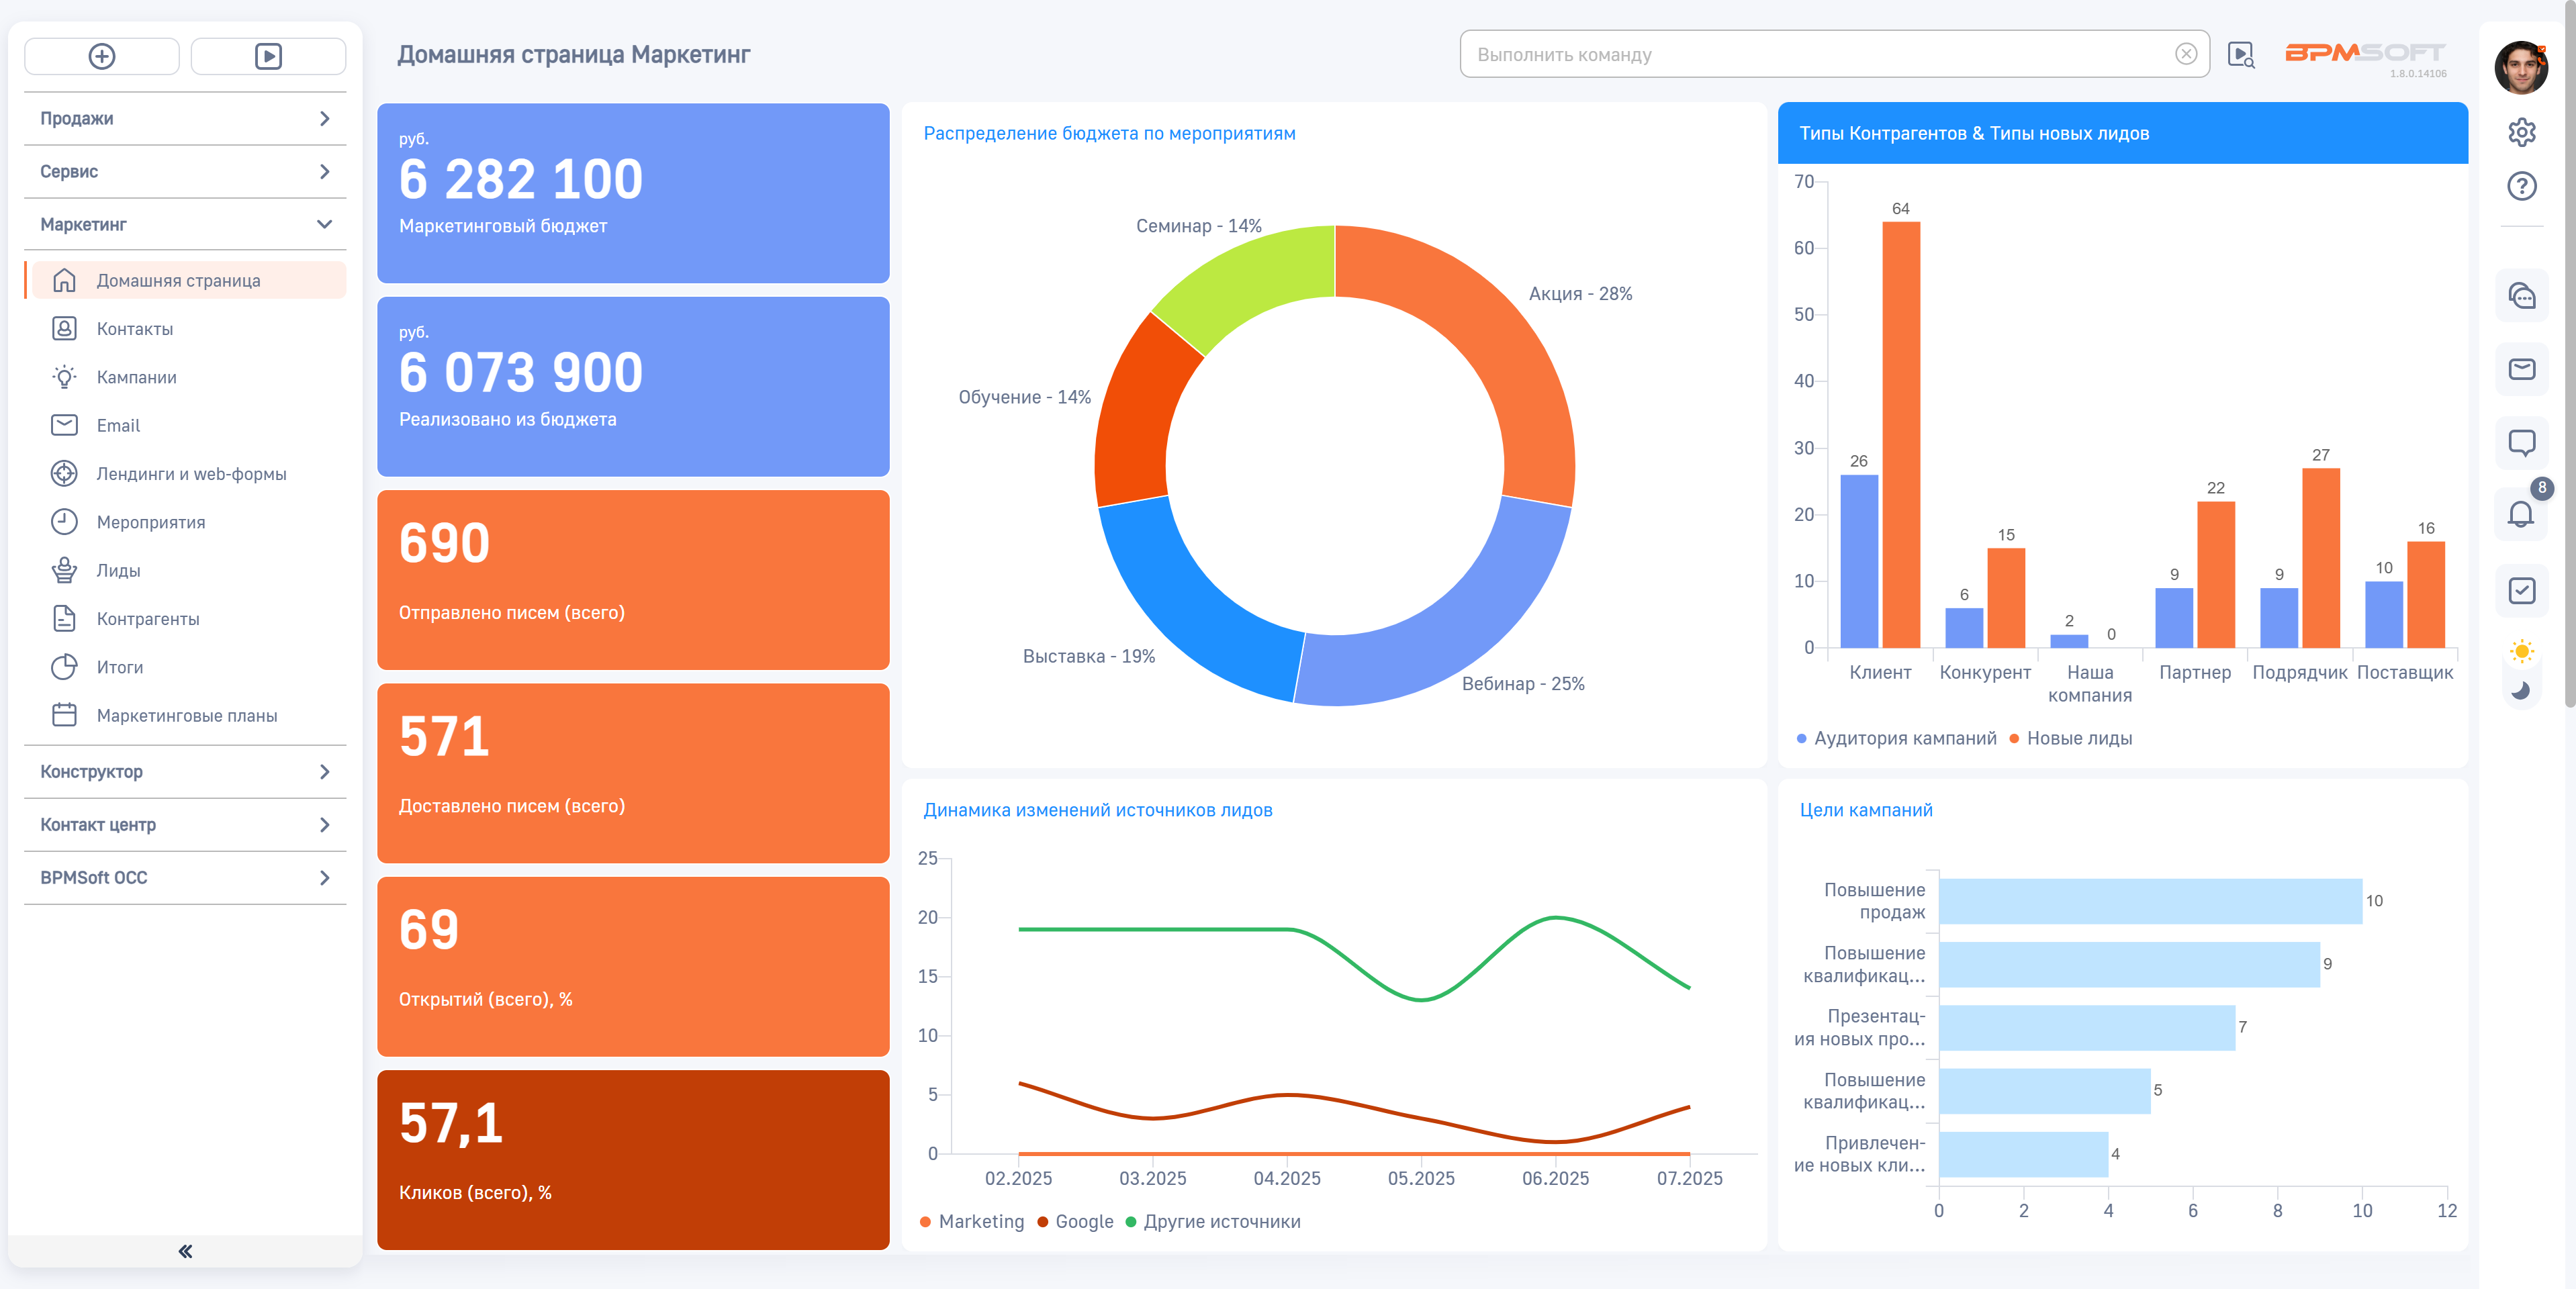Open Лиды in the sidebar
The height and width of the screenshot is (1289, 2576).
point(118,570)
